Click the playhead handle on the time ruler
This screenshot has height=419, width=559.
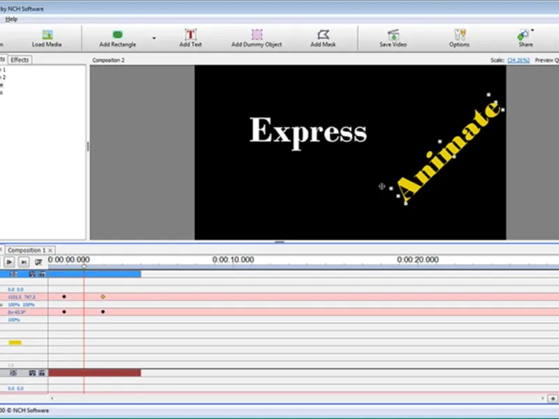tap(84, 266)
